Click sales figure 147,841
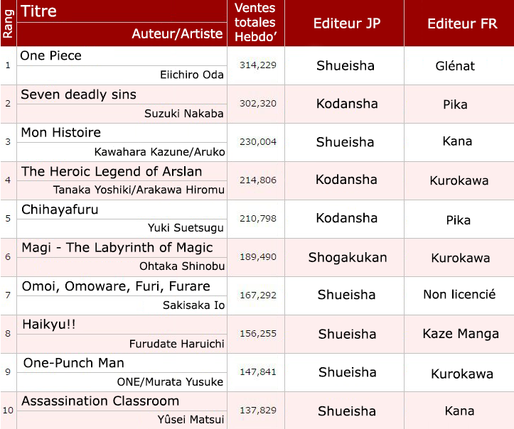This screenshot has height=429, width=514. point(257,372)
